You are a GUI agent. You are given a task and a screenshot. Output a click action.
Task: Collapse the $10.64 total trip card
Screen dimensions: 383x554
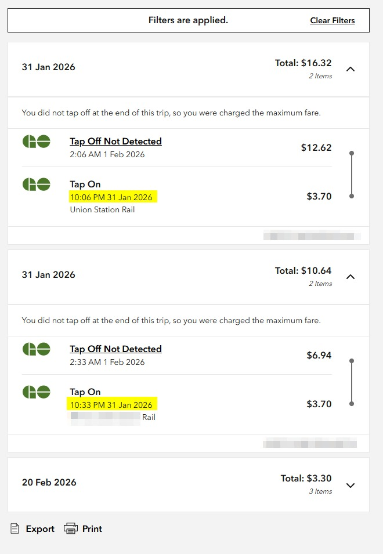pyautogui.click(x=350, y=277)
